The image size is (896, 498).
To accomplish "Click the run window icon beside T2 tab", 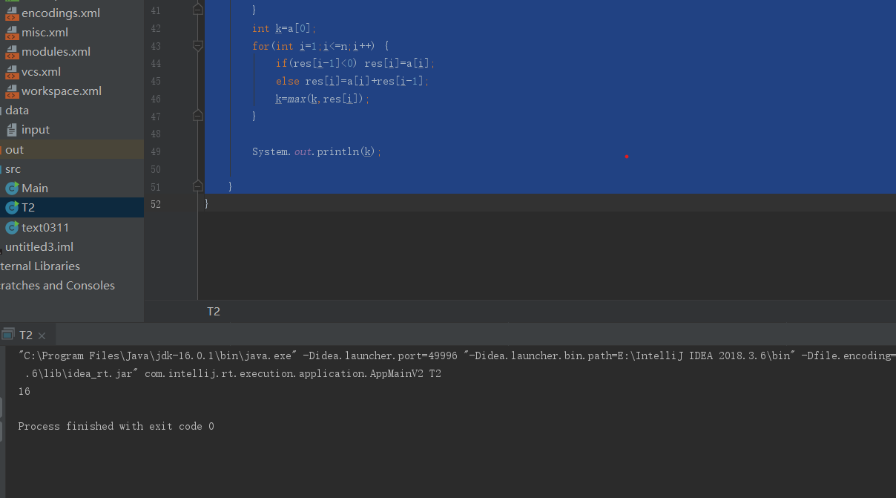I will [7, 335].
